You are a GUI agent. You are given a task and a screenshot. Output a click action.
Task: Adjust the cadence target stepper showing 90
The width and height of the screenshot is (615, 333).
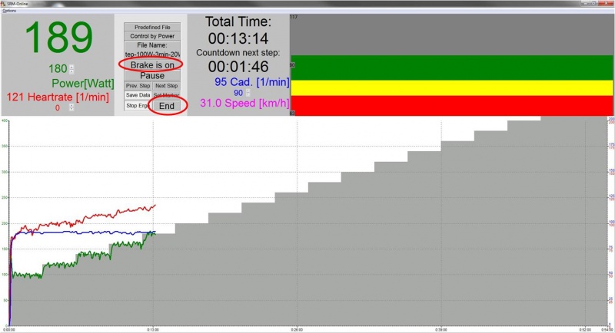tap(248, 93)
